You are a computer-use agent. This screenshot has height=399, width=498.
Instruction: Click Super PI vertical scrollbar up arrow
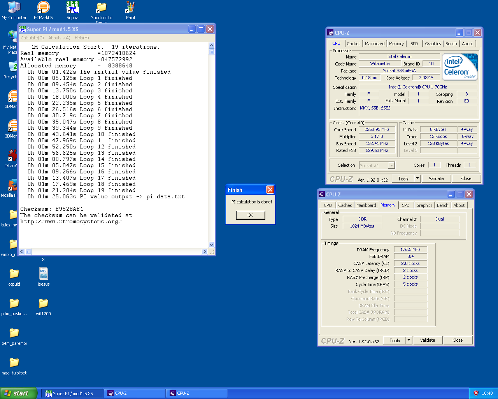point(212,46)
